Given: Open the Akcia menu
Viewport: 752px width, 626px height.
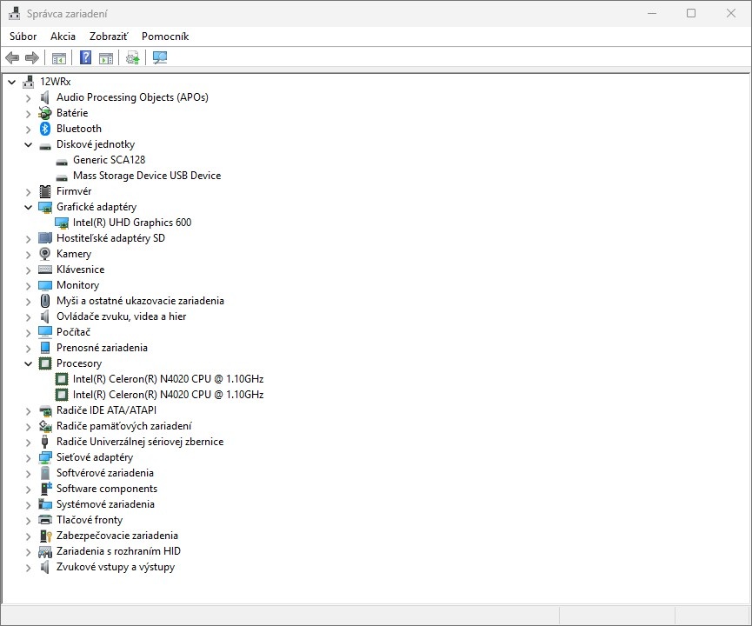Looking at the screenshot, I should [x=63, y=37].
